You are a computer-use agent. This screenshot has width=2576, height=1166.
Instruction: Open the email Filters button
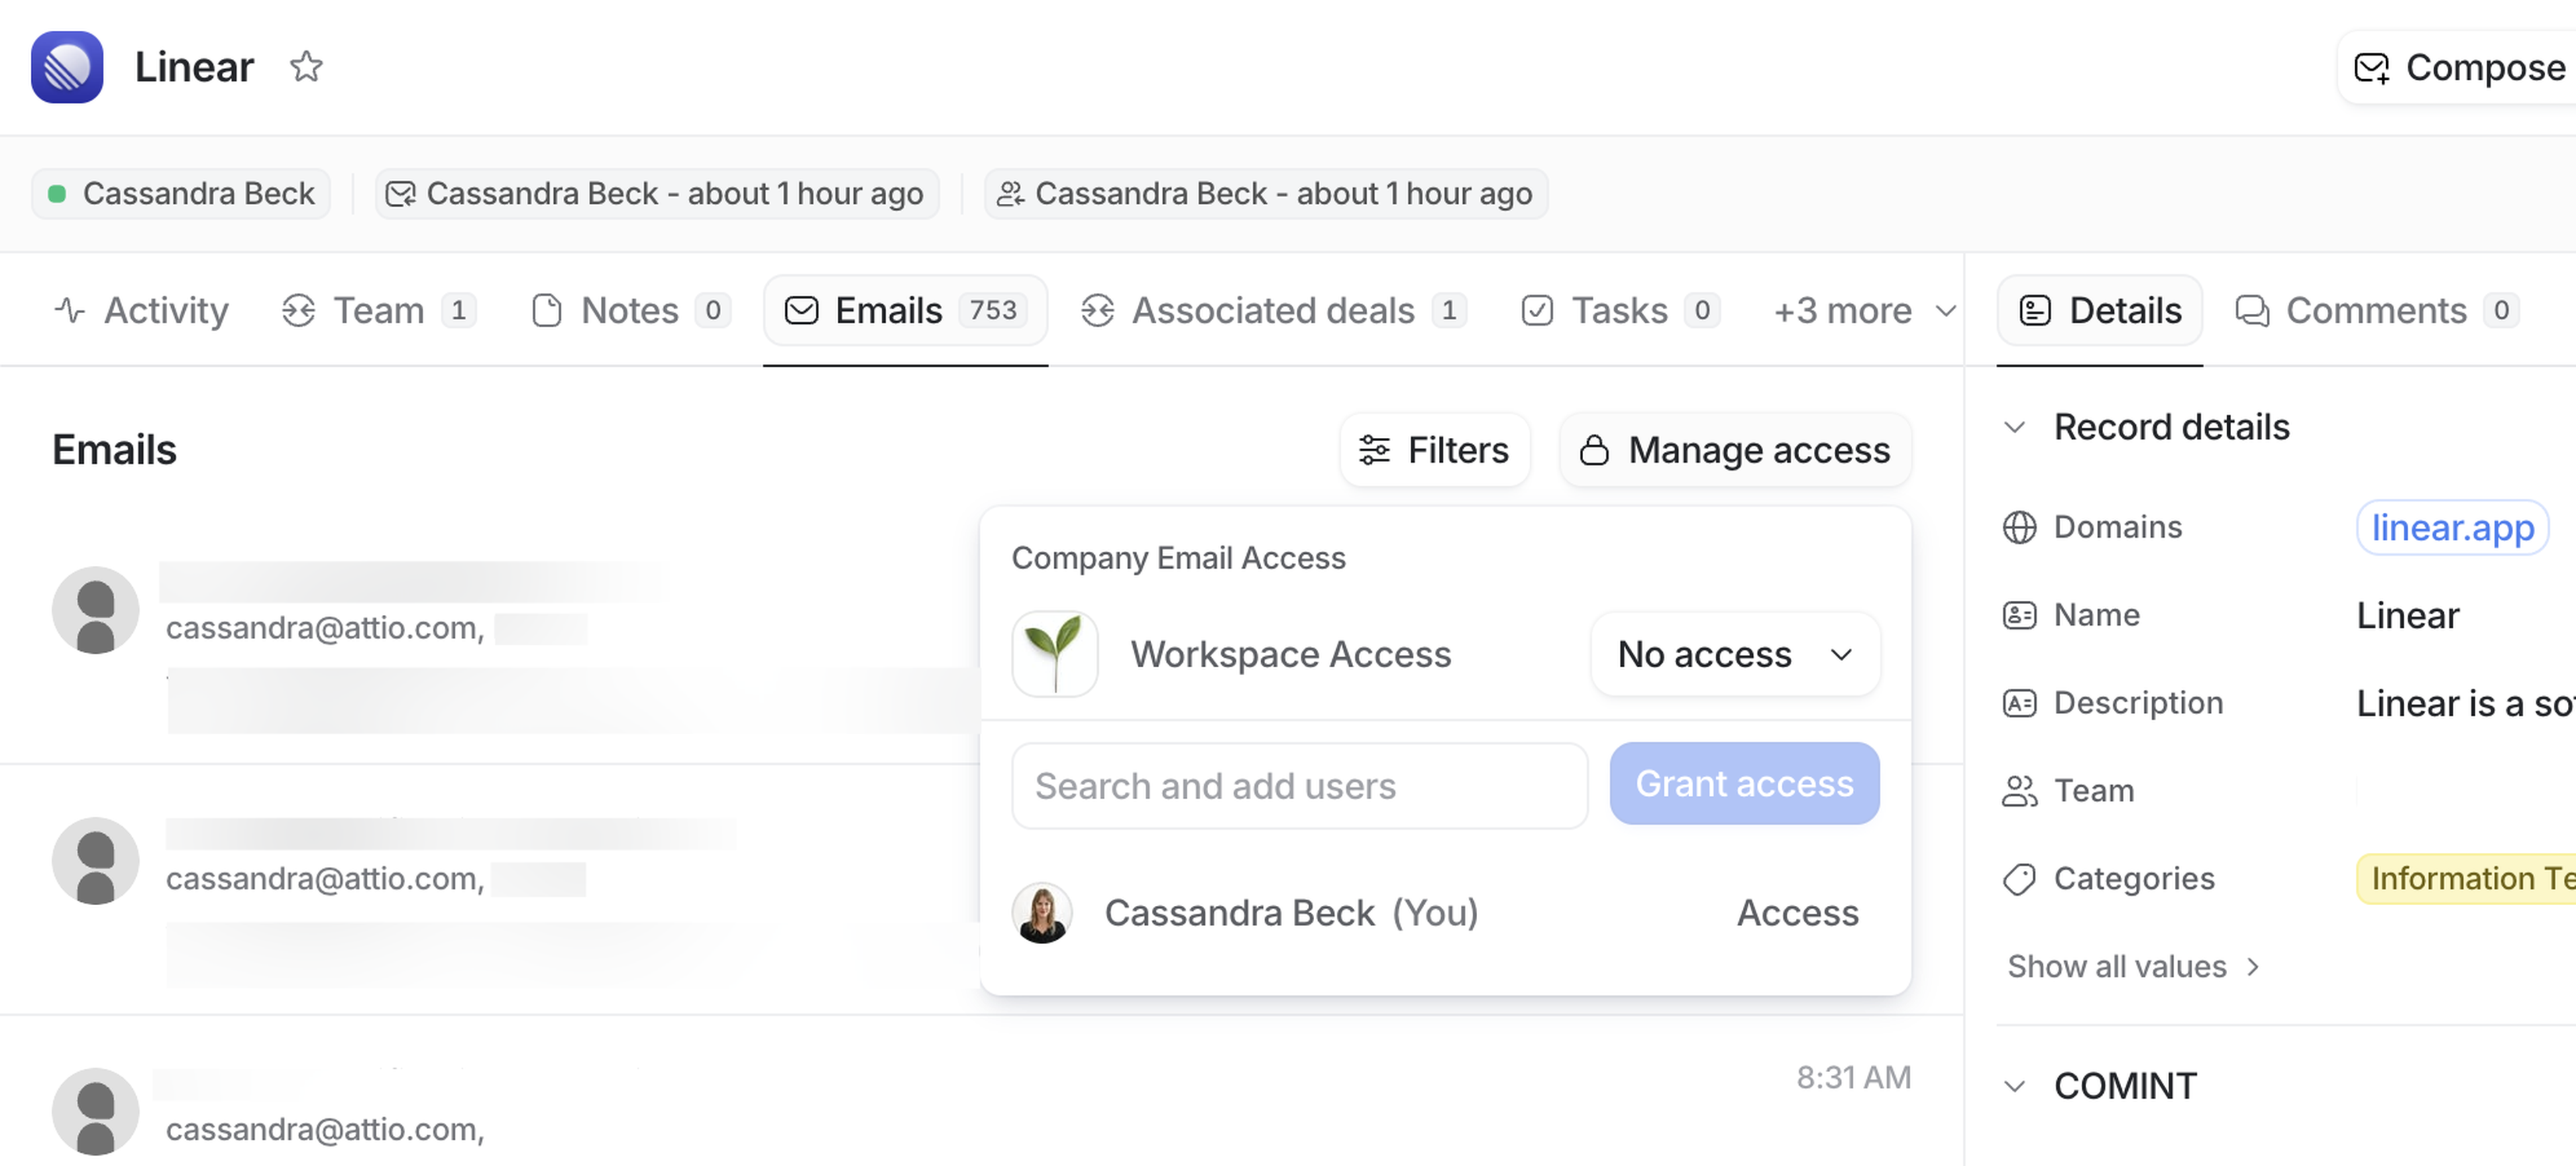click(x=1434, y=451)
